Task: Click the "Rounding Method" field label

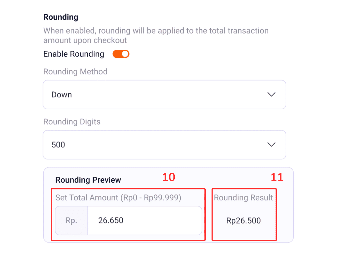Action: pos(75,72)
